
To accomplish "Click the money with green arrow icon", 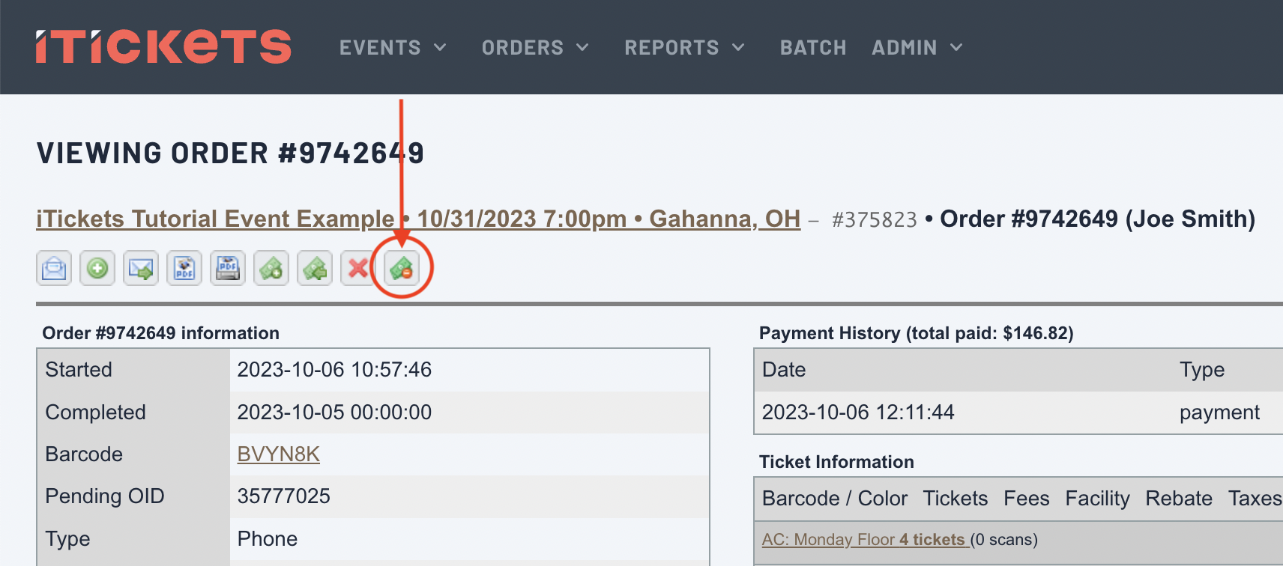I will coord(315,268).
